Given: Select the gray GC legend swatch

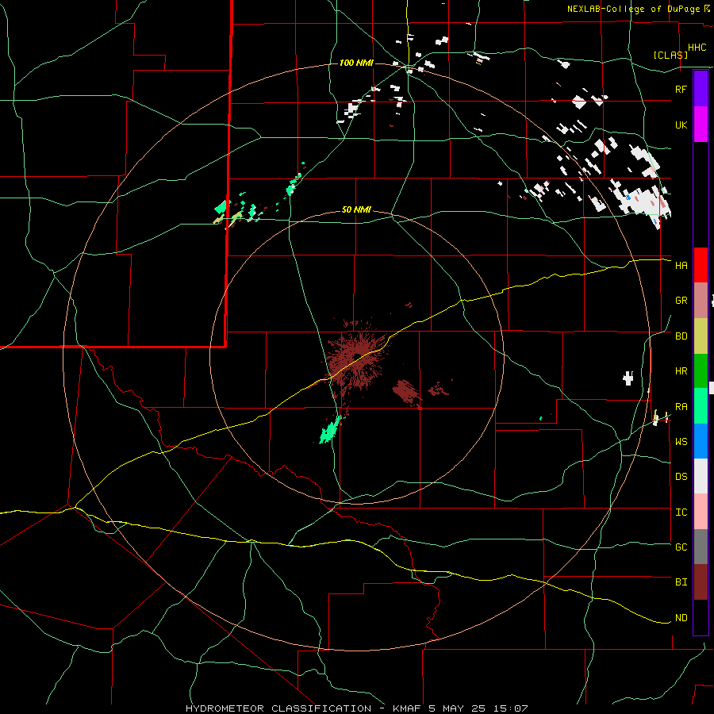Looking at the screenshot, I should pos(701,547).
